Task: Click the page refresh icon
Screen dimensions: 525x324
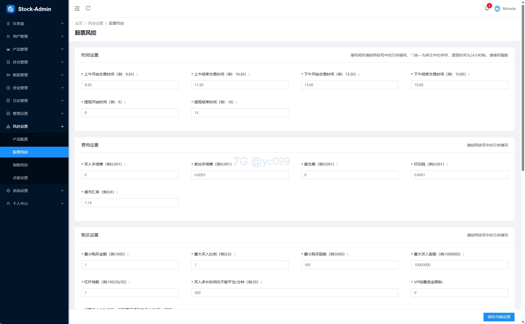Action: pyautogui.click(x=88, y=8)
